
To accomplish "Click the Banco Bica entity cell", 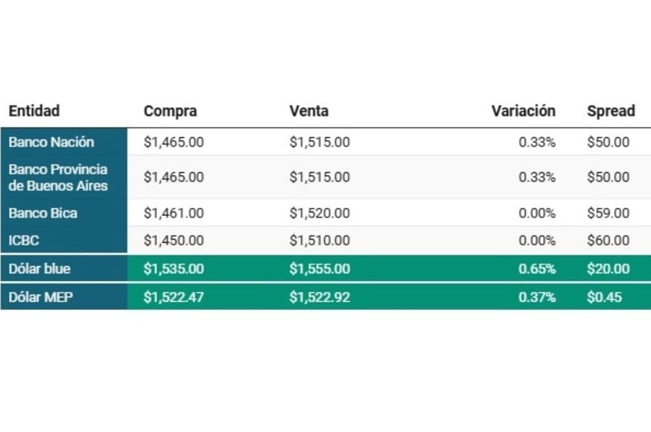I will click(43, 213).
